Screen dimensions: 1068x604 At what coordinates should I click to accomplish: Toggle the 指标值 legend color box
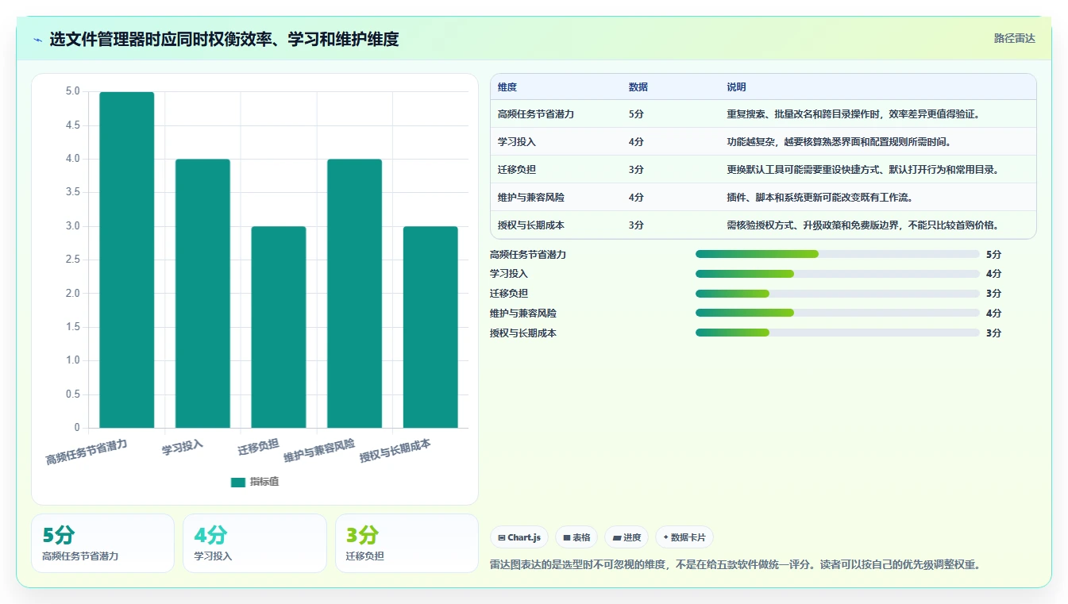coord(238,482)
